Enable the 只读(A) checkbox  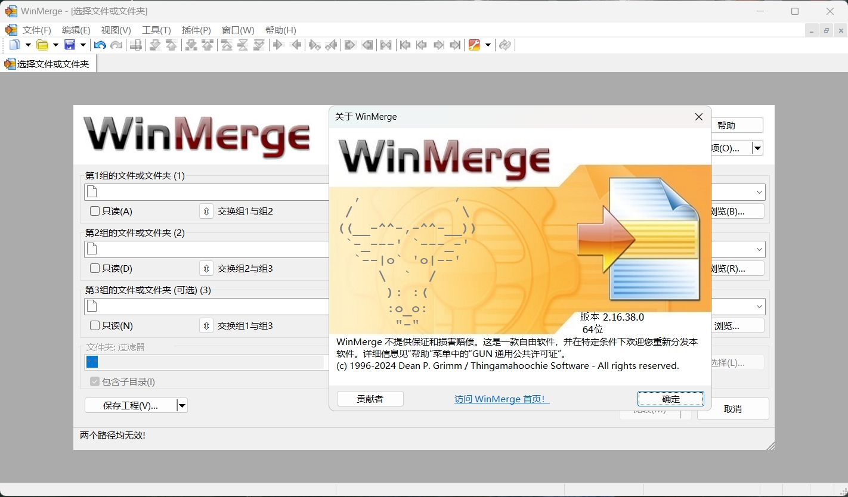[x=95, y=211]
